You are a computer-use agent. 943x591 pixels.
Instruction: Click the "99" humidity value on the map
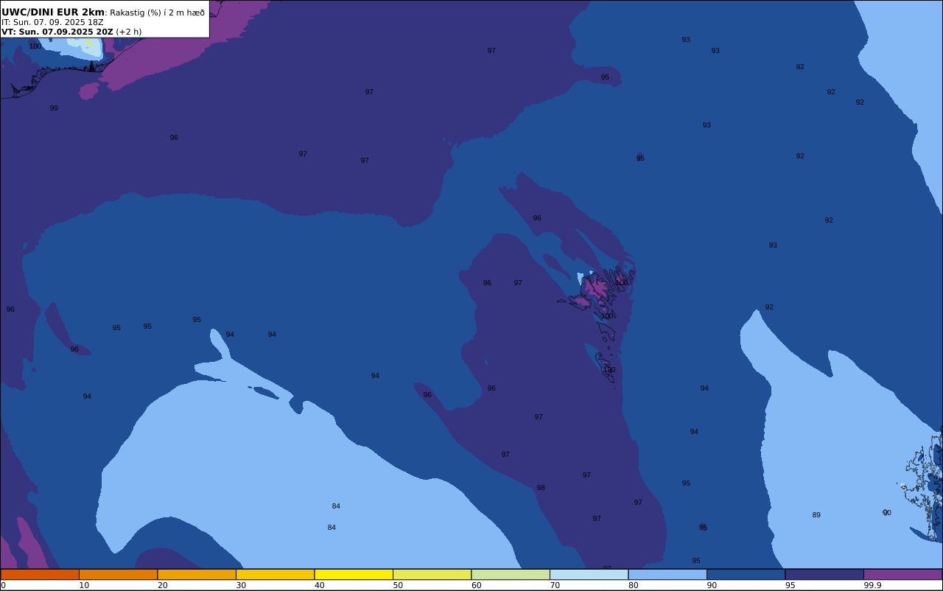click(x=54, y=108)
